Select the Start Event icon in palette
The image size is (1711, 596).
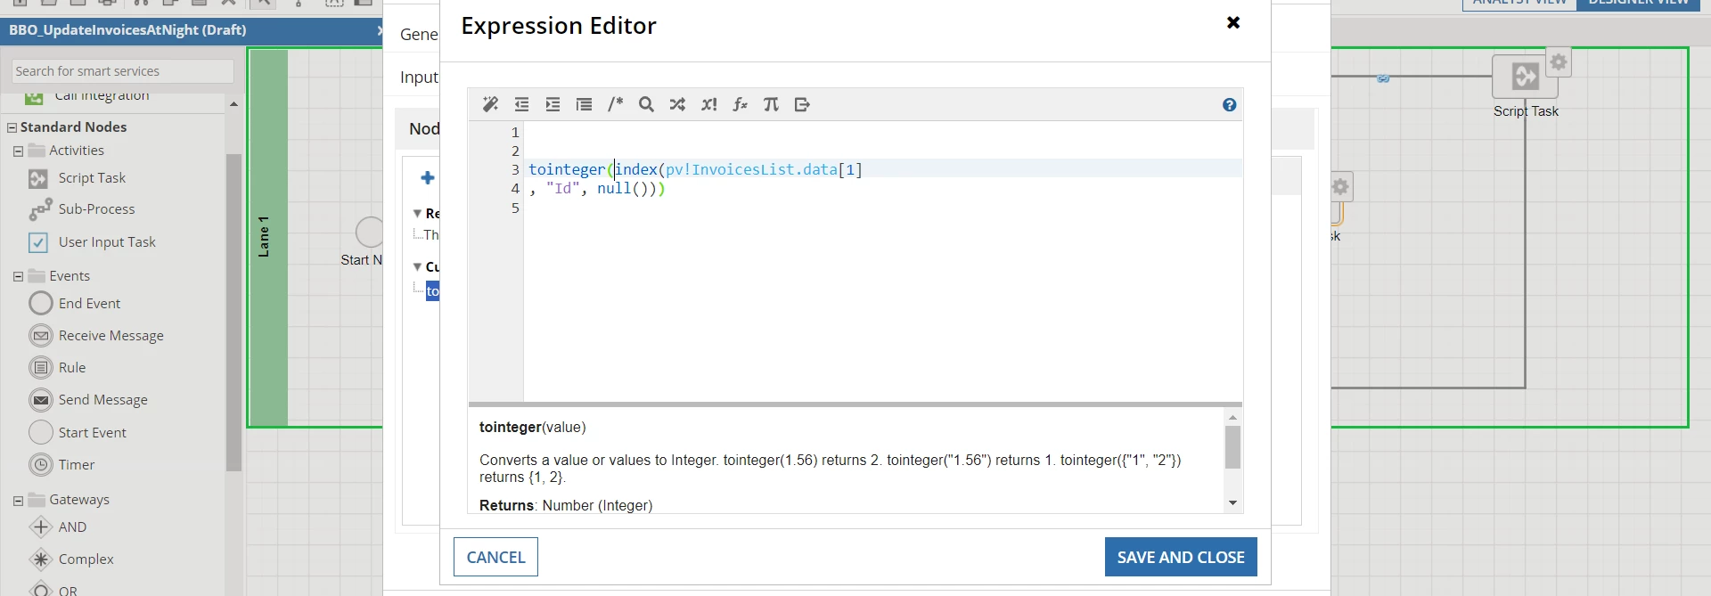coord(41,432)
